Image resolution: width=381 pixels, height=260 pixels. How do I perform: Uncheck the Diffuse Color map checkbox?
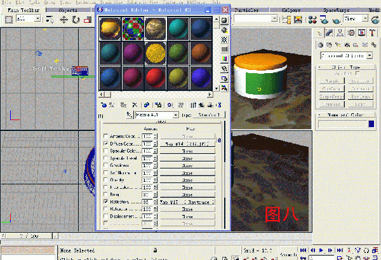point(105,144)
